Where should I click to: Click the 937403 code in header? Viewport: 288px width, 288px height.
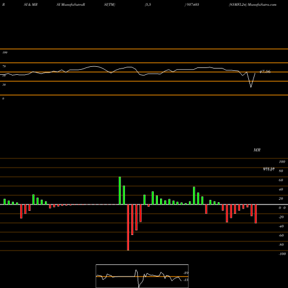(x=192, y=5)
